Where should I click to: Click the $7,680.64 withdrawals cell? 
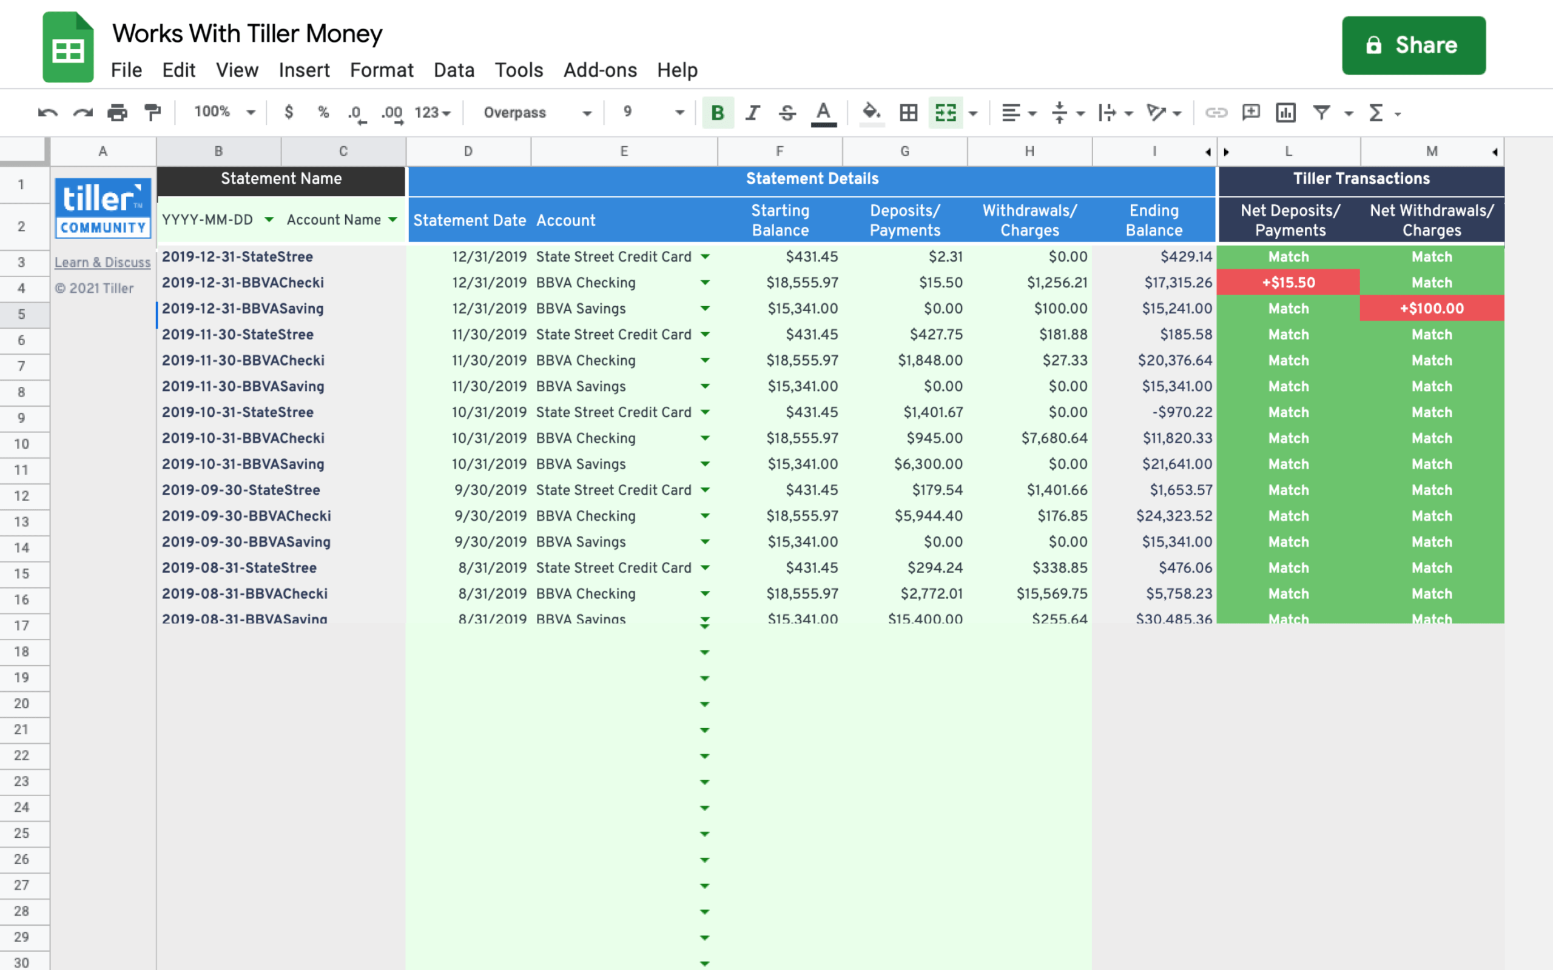[x=1029, y=438]
